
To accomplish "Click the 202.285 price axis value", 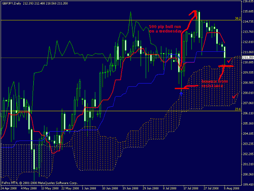I will pyautogui.click(x=248, y=154).
